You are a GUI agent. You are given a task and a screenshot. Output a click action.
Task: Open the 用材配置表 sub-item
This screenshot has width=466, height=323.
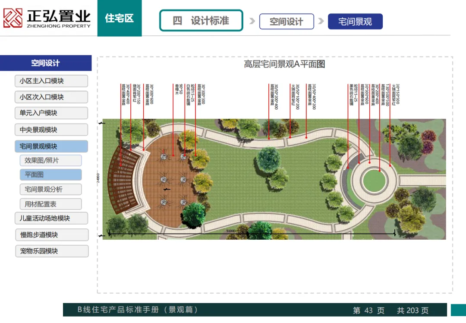pyautogui.click(x=51, y=204)
